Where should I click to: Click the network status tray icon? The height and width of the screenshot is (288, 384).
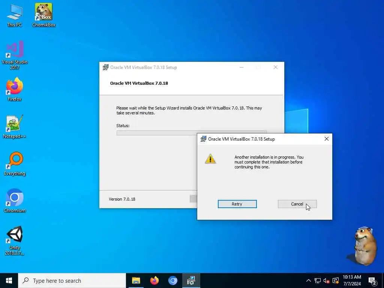[317, 280]
